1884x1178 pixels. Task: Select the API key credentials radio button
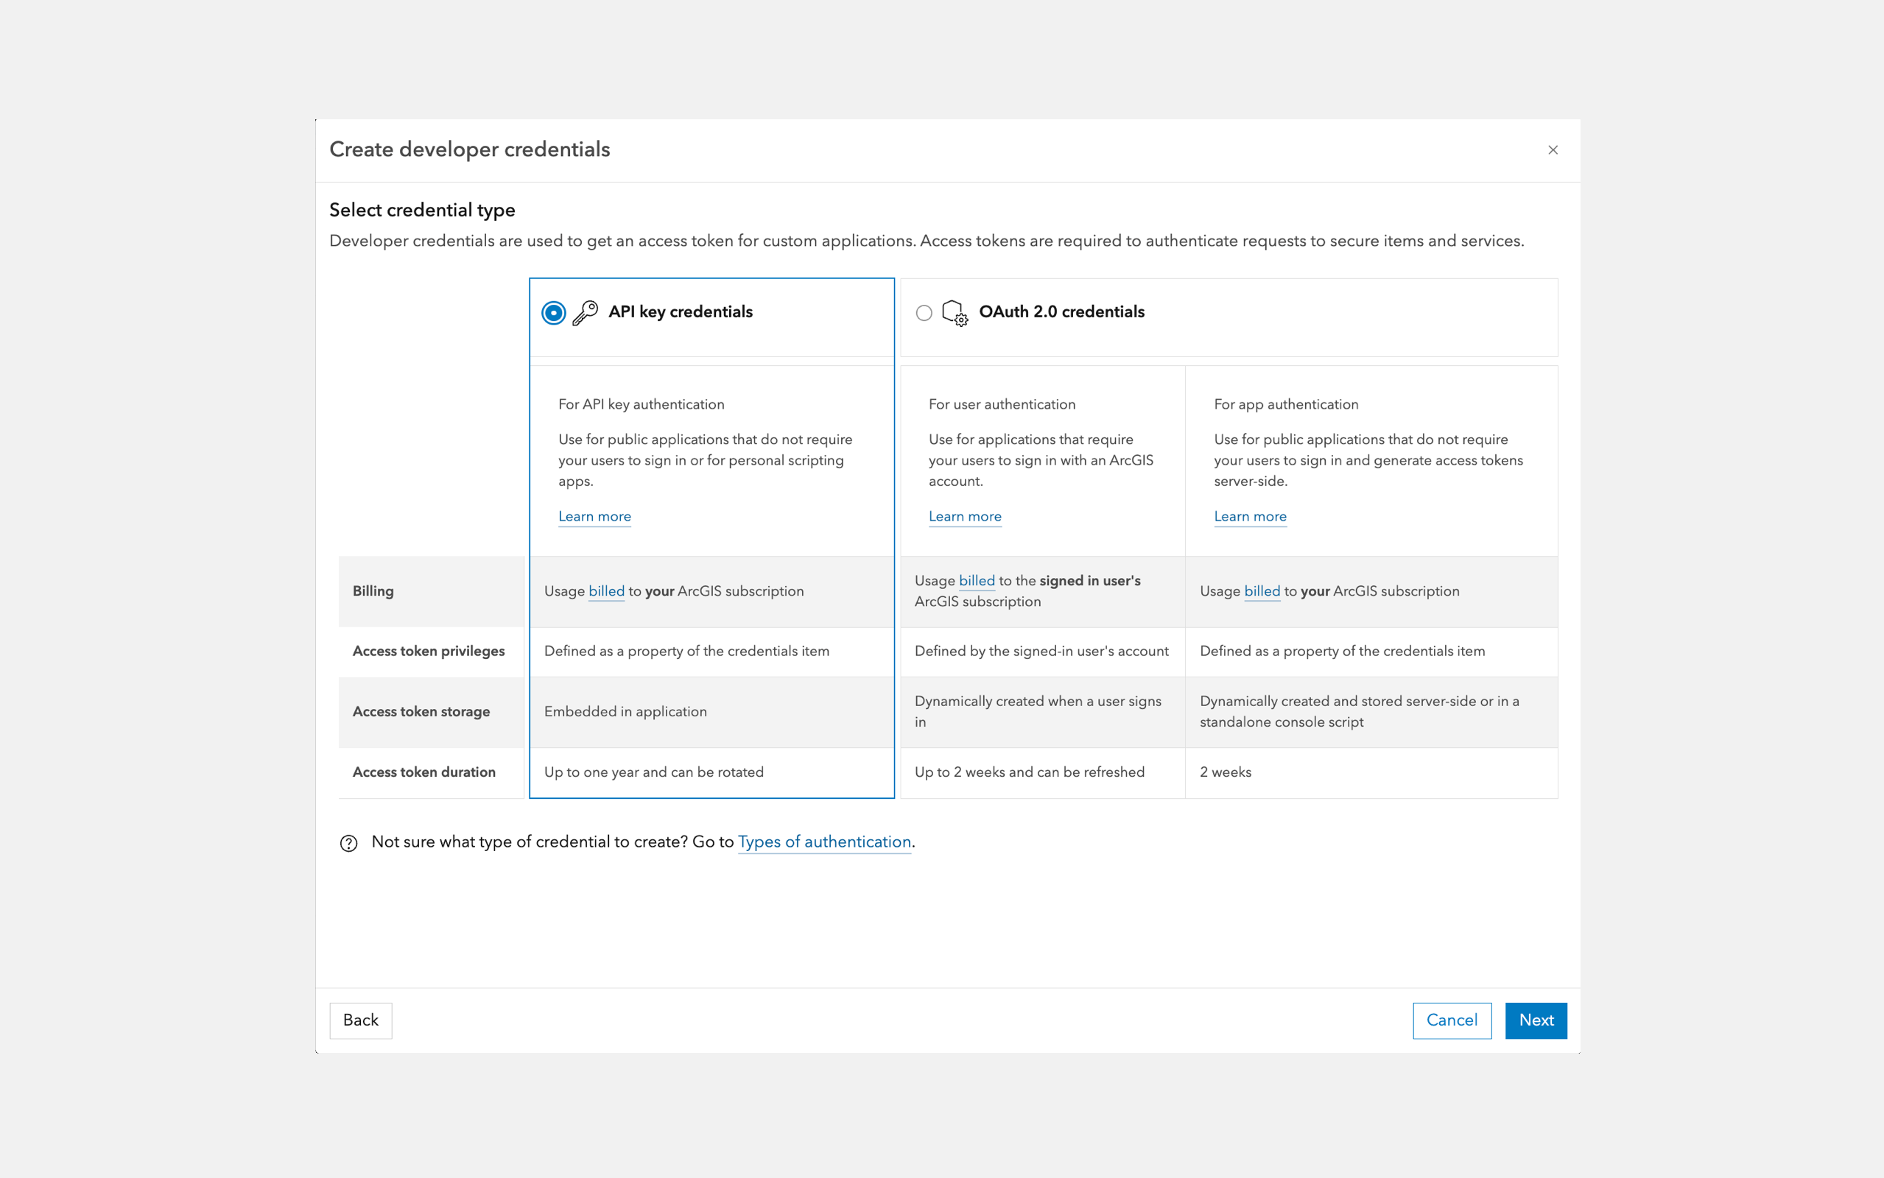pyautogui.click(x=553, y=312)
